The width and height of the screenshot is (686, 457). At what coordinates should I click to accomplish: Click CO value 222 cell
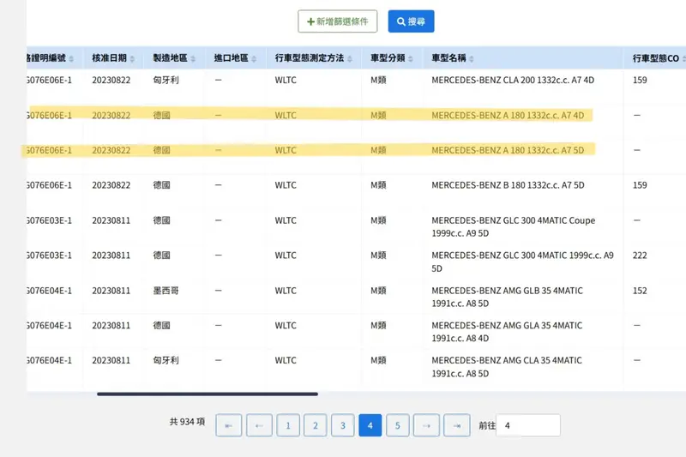640,256
